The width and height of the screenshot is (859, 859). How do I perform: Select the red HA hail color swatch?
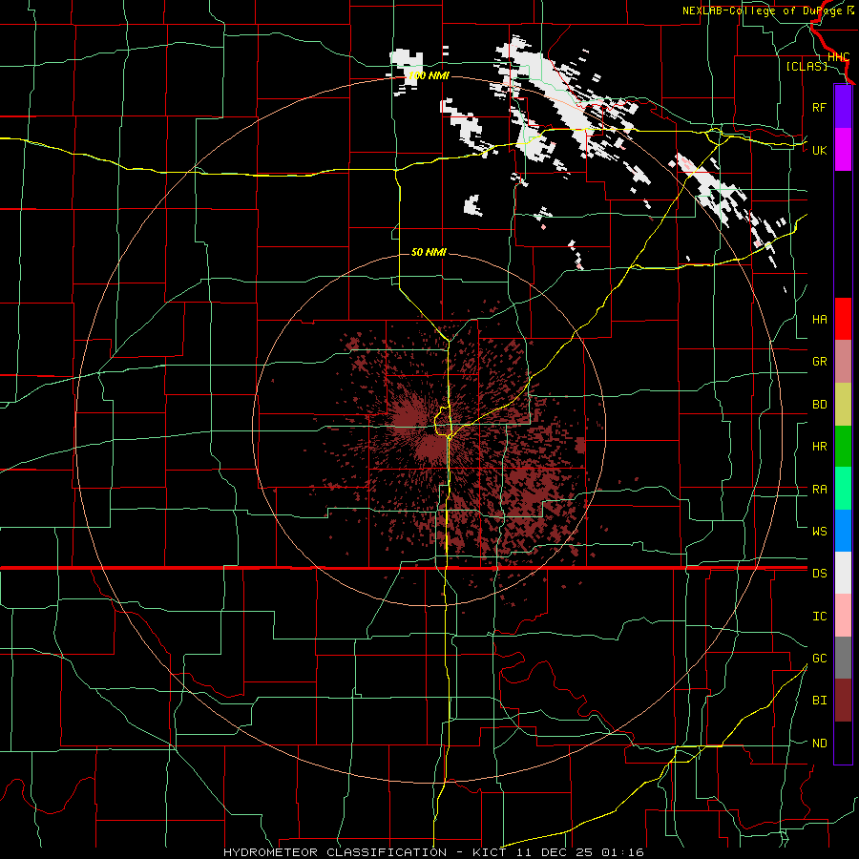coord(843,319)
